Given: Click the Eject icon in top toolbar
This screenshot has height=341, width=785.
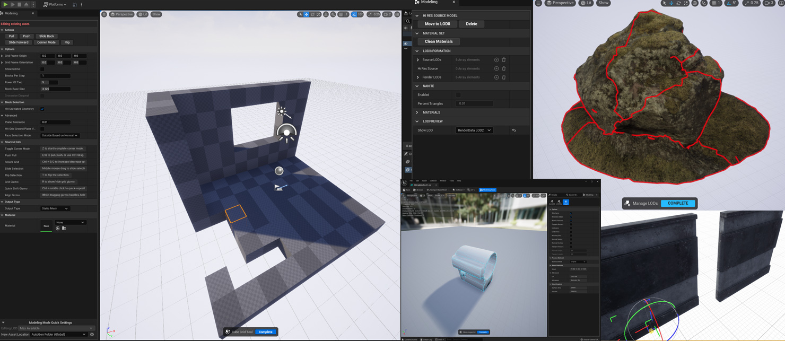Looking at the screenshot, I should 26,4.
